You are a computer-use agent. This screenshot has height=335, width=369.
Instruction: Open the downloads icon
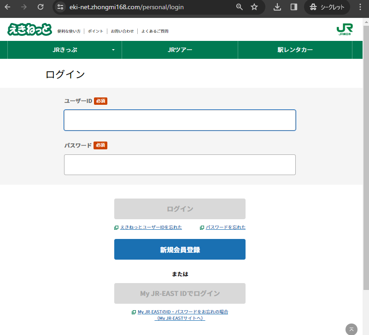(277, 7)
